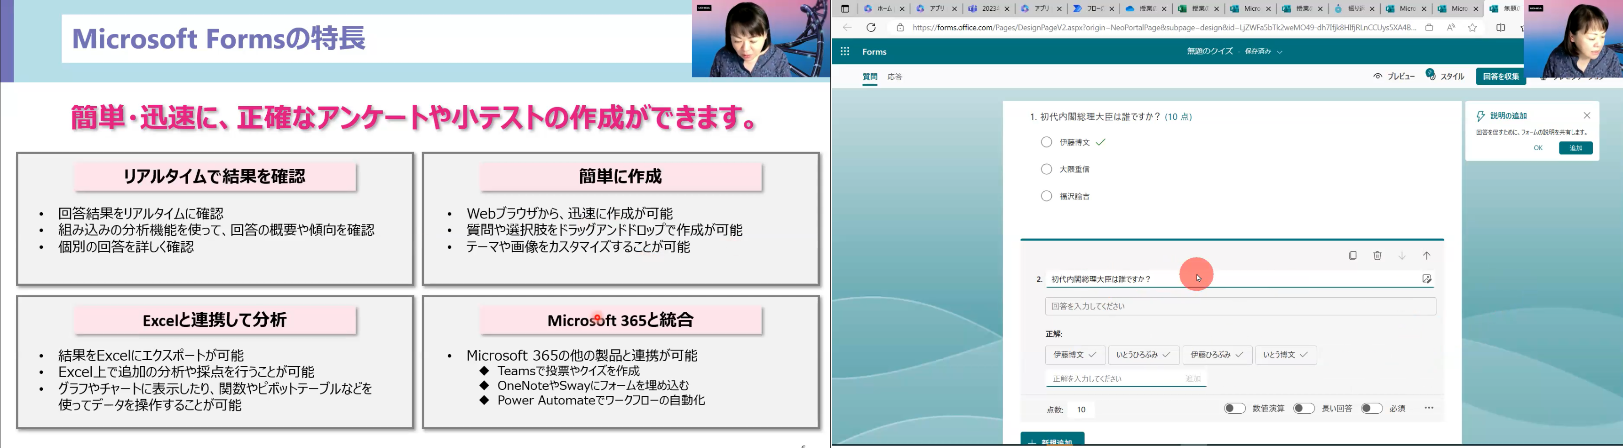Activate the read aloud icon in address bar

point(1451,28)
